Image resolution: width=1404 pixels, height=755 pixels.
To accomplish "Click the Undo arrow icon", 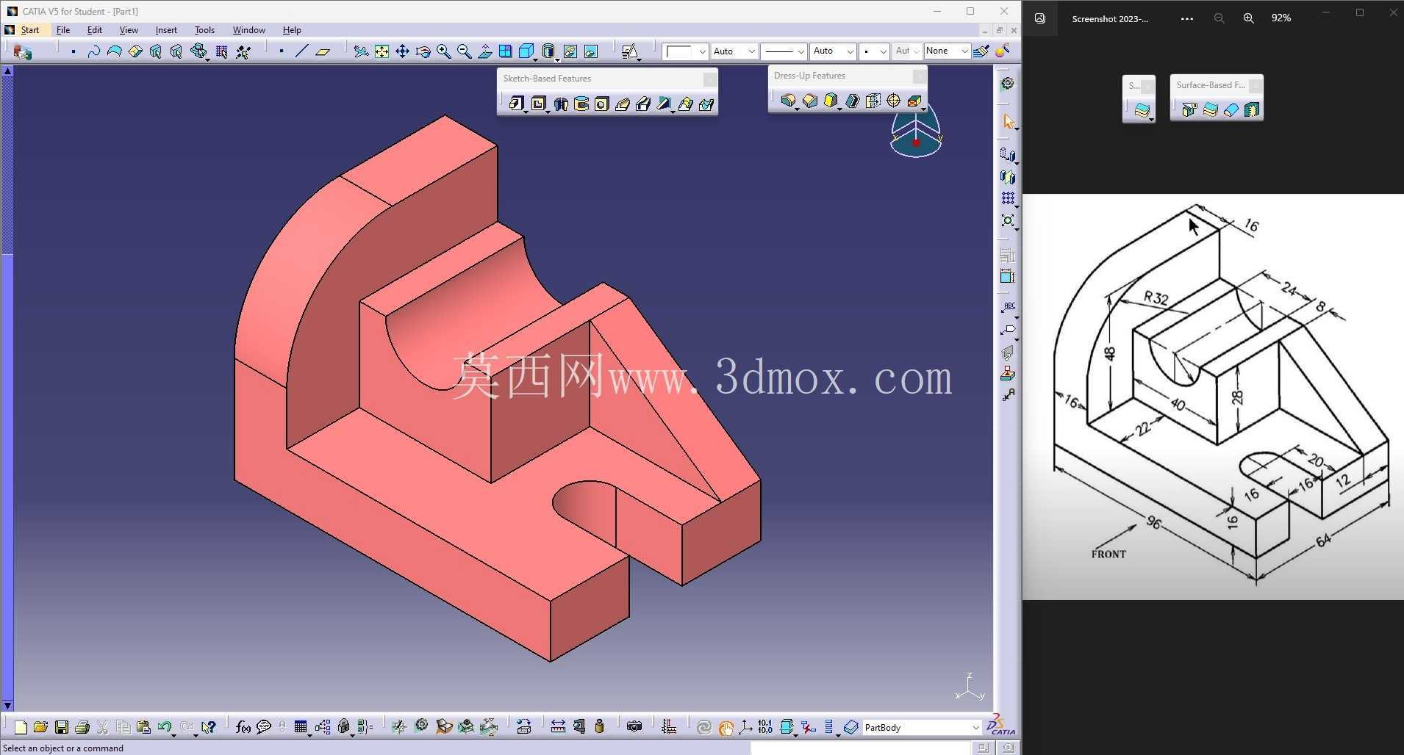I will [x=164, y=727].
